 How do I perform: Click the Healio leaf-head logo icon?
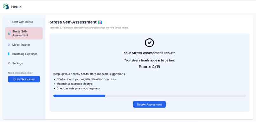point(6,7)
